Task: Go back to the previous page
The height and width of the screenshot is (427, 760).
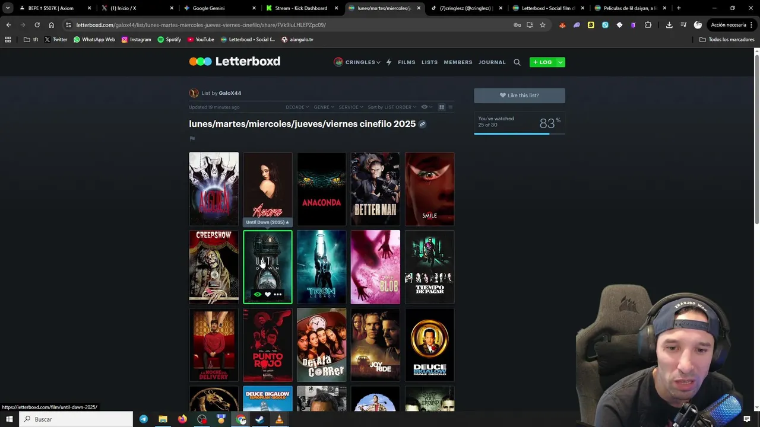Action: tap(8, 25)
